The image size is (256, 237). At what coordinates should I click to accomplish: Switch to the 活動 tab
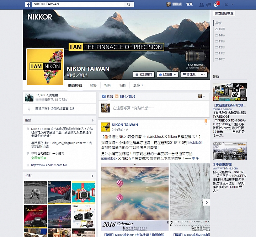(x=122, y=86)
